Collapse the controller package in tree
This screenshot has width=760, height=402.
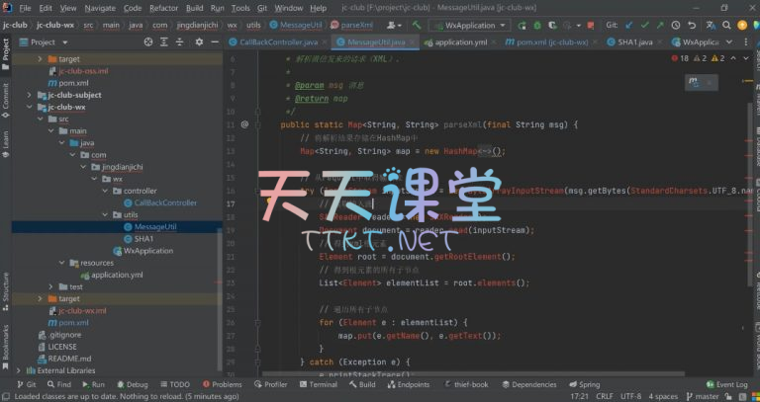point(106,191)
